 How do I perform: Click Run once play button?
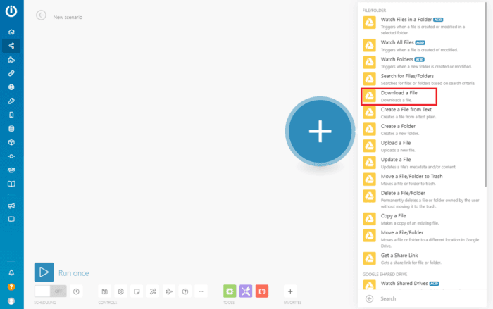(x=44, y=272)
